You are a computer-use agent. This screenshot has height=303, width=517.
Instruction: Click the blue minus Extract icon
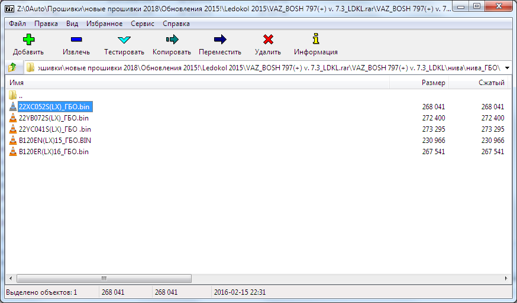pyautogui.click(x=76, y=40)
